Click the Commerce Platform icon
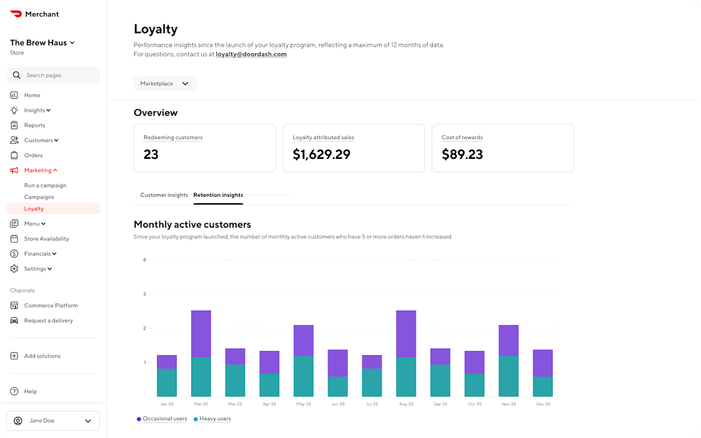 click(13, 305)
